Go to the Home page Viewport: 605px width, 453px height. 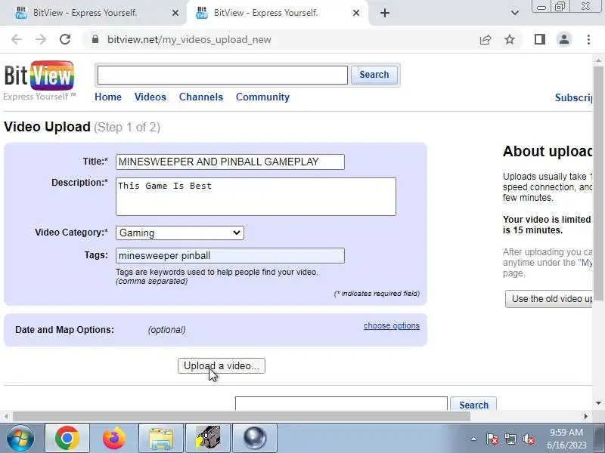tap(108, 97)
